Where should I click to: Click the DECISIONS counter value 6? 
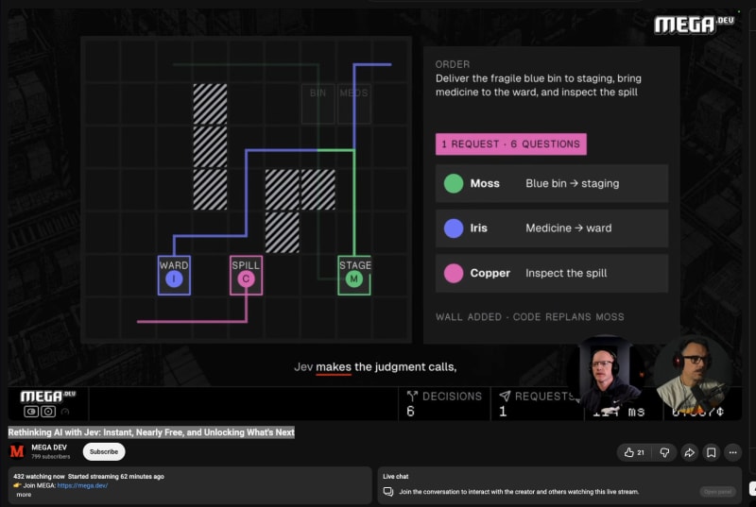[x=410, y=412]
